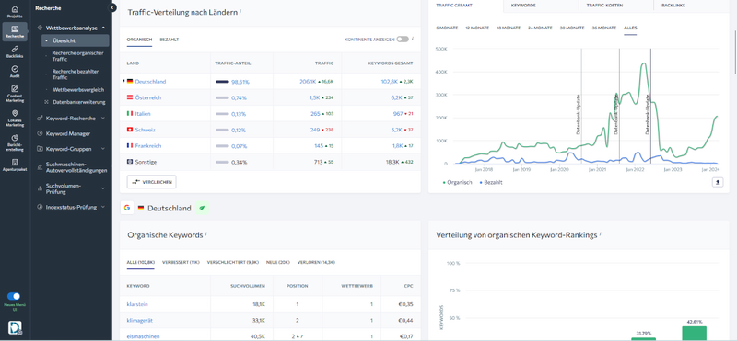Image resolution: width=737 pixels, height=341 pixels.
Task: Open the klarstein keyword link
Action: click(137, 304)
